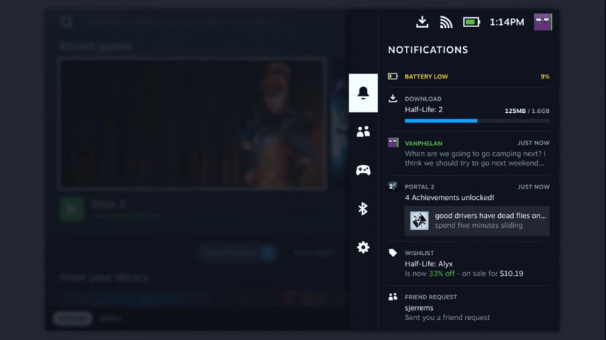The image size is (606, 340).
Task: Click the 1:14PM clock
Action: click(x=507, y=22)
